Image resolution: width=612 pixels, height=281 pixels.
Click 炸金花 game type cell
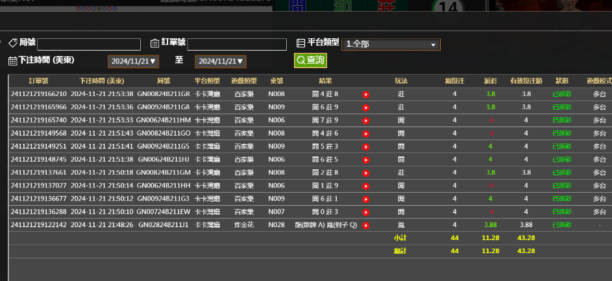[244, 225]
